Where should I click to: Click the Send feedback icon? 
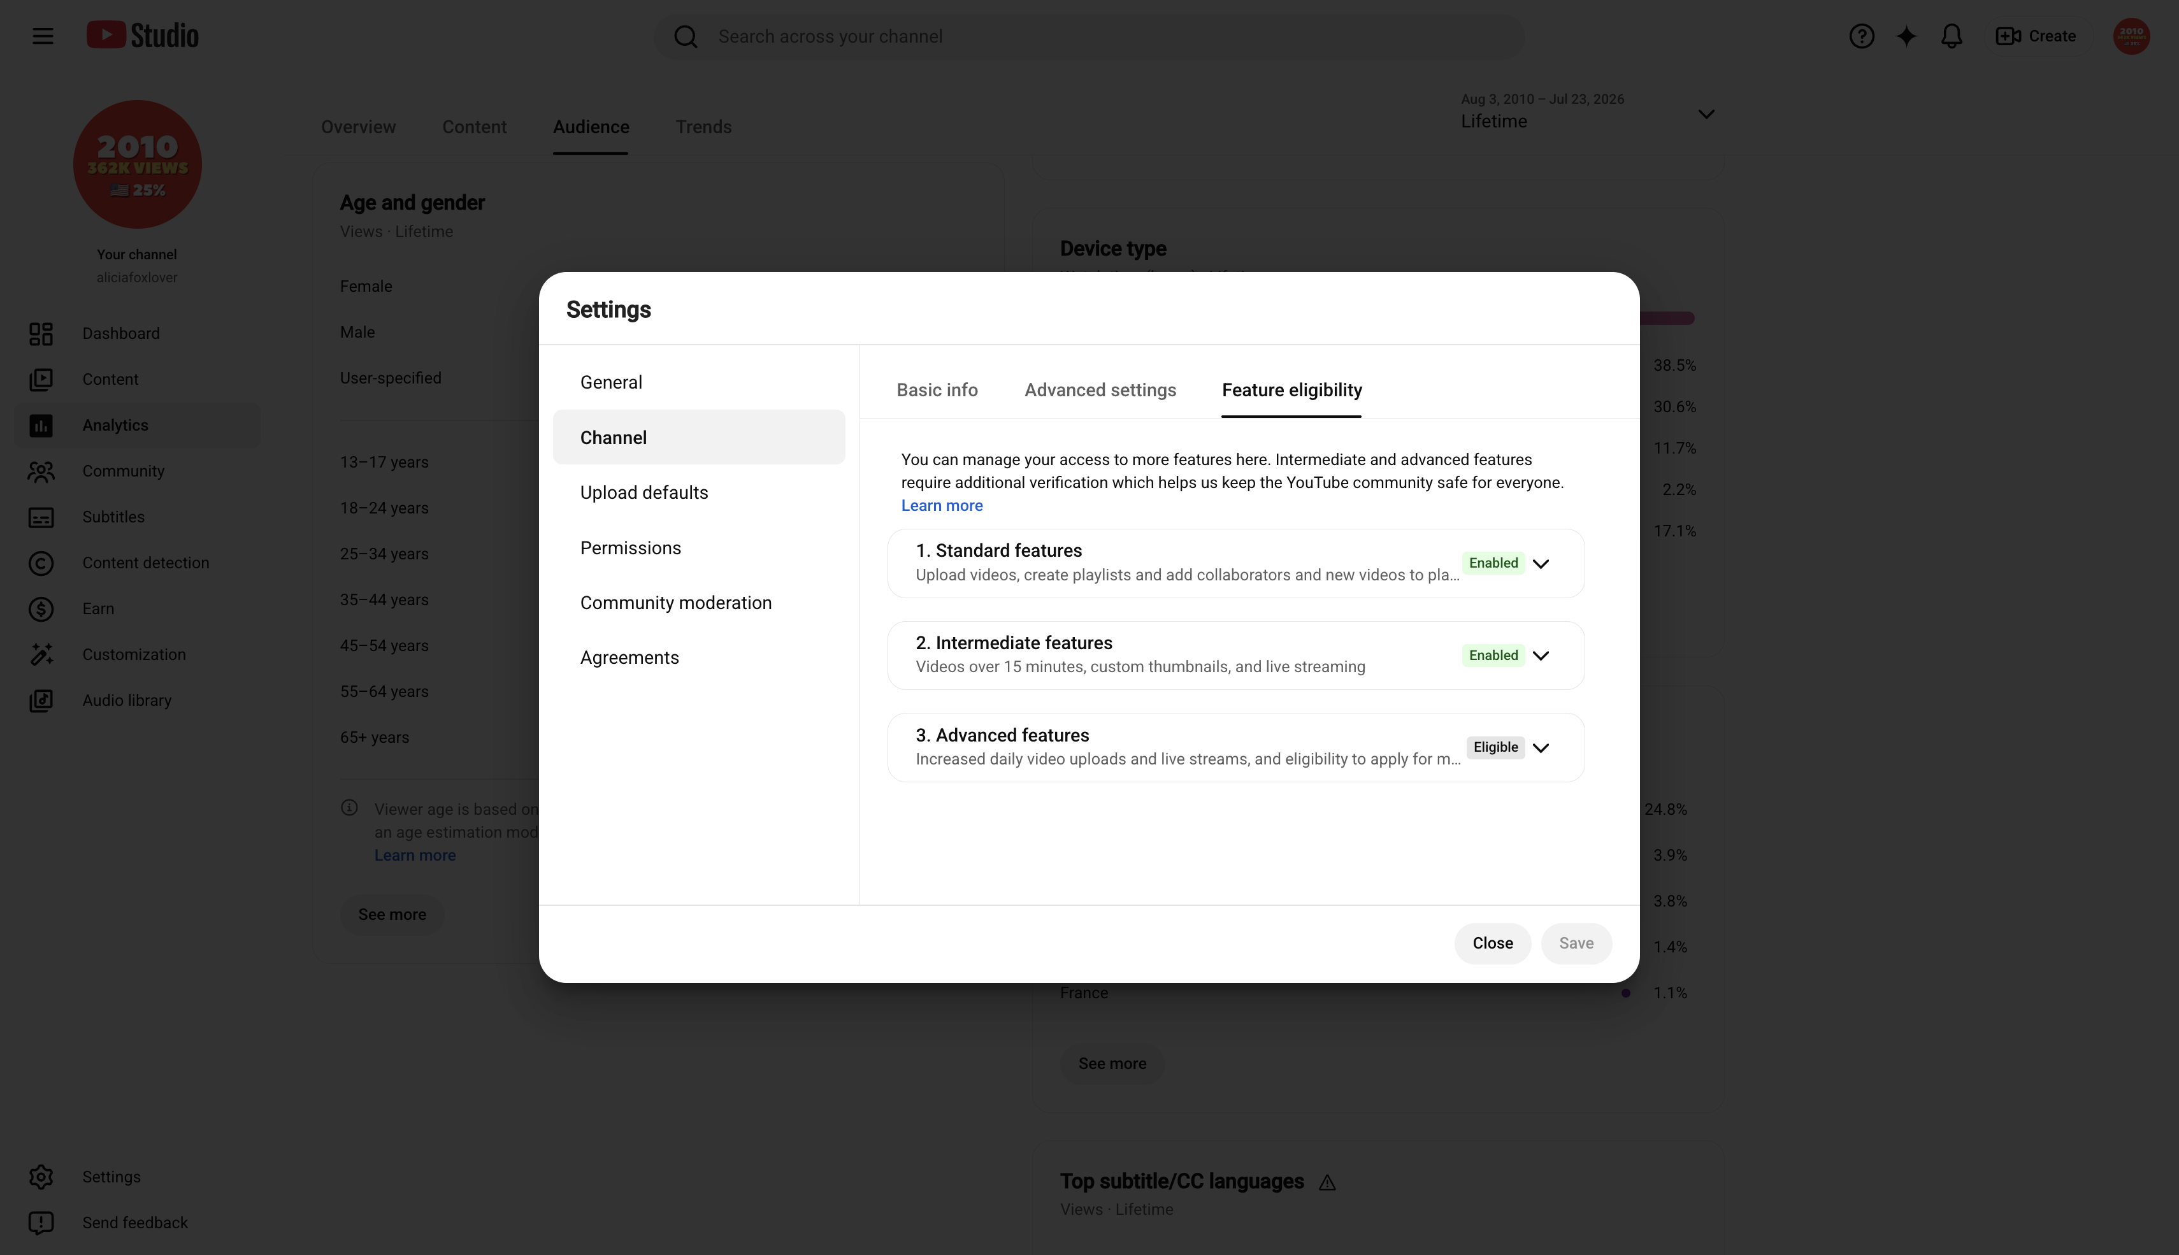coord(41,1223)
